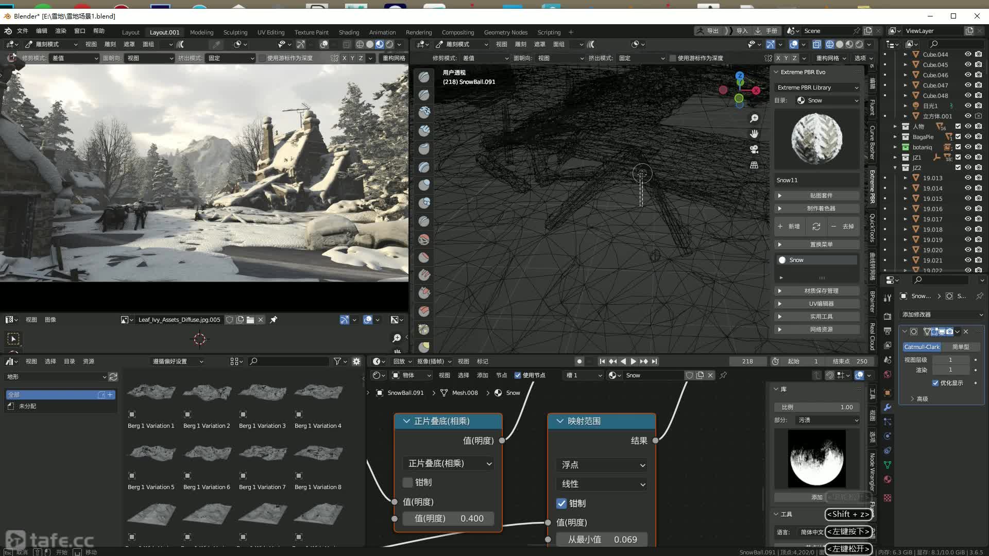
Task: Click the asset browser filter funnel
Action: click(337, 361)
